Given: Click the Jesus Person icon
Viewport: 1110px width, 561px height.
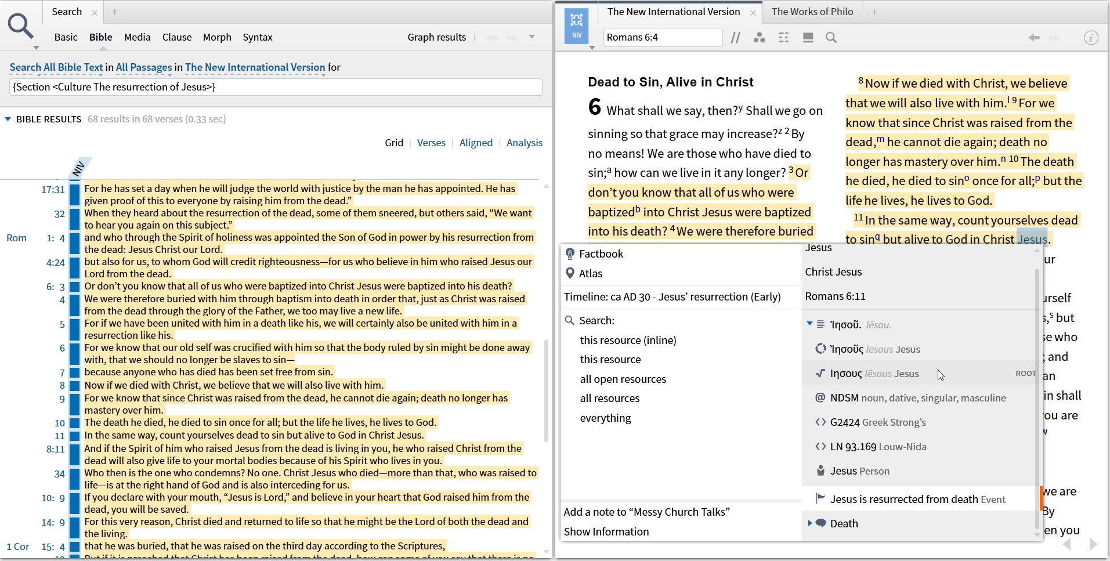Looking at the screenshot, I should pyautogui.click(x=820, y=470).
